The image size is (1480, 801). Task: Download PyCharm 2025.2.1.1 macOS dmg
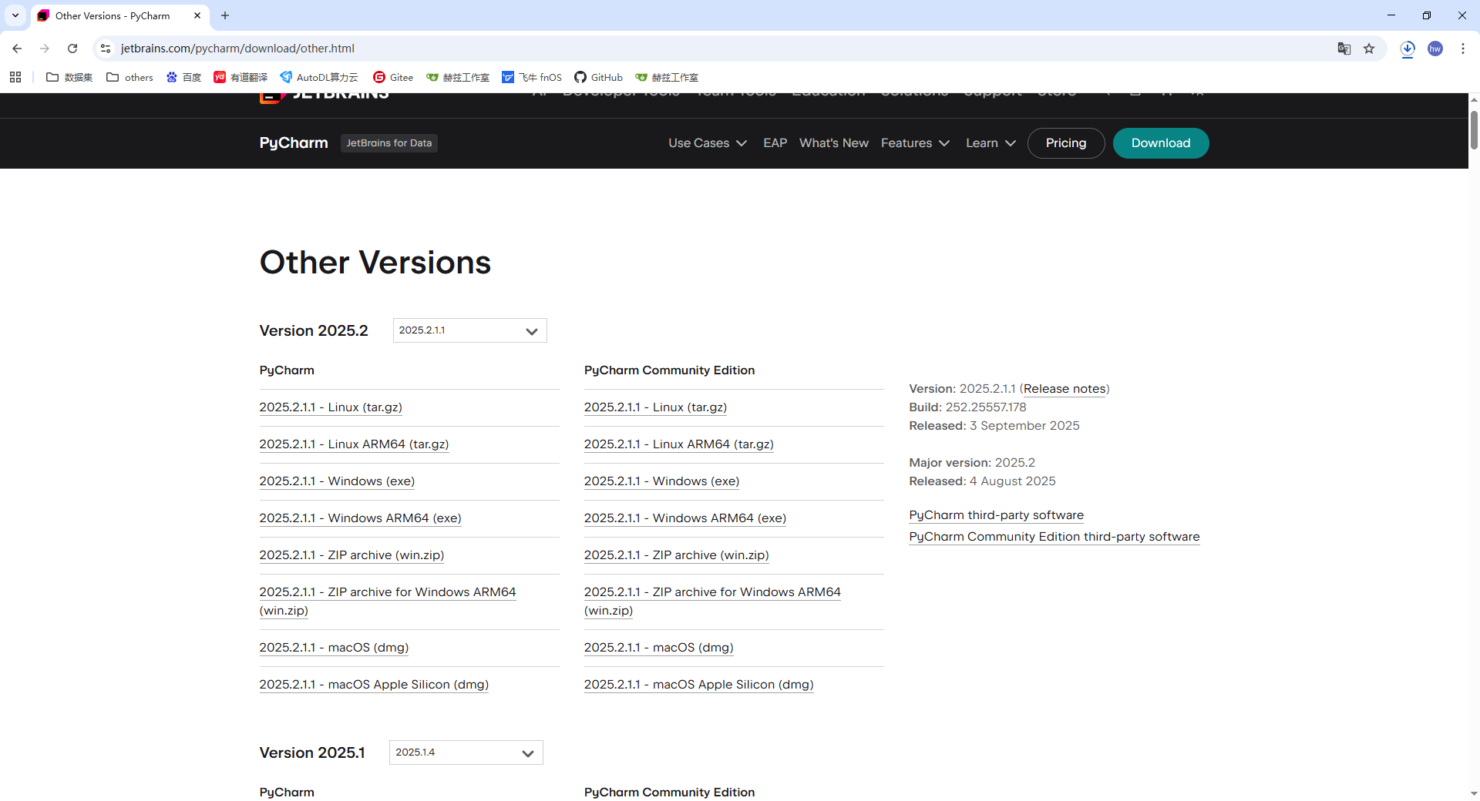pyautogui.click(x=334, y=648)
